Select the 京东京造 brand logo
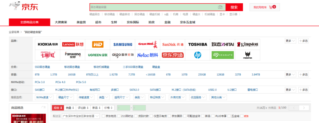The width and height of the screenshot is (319, 123). click(173, 55)
